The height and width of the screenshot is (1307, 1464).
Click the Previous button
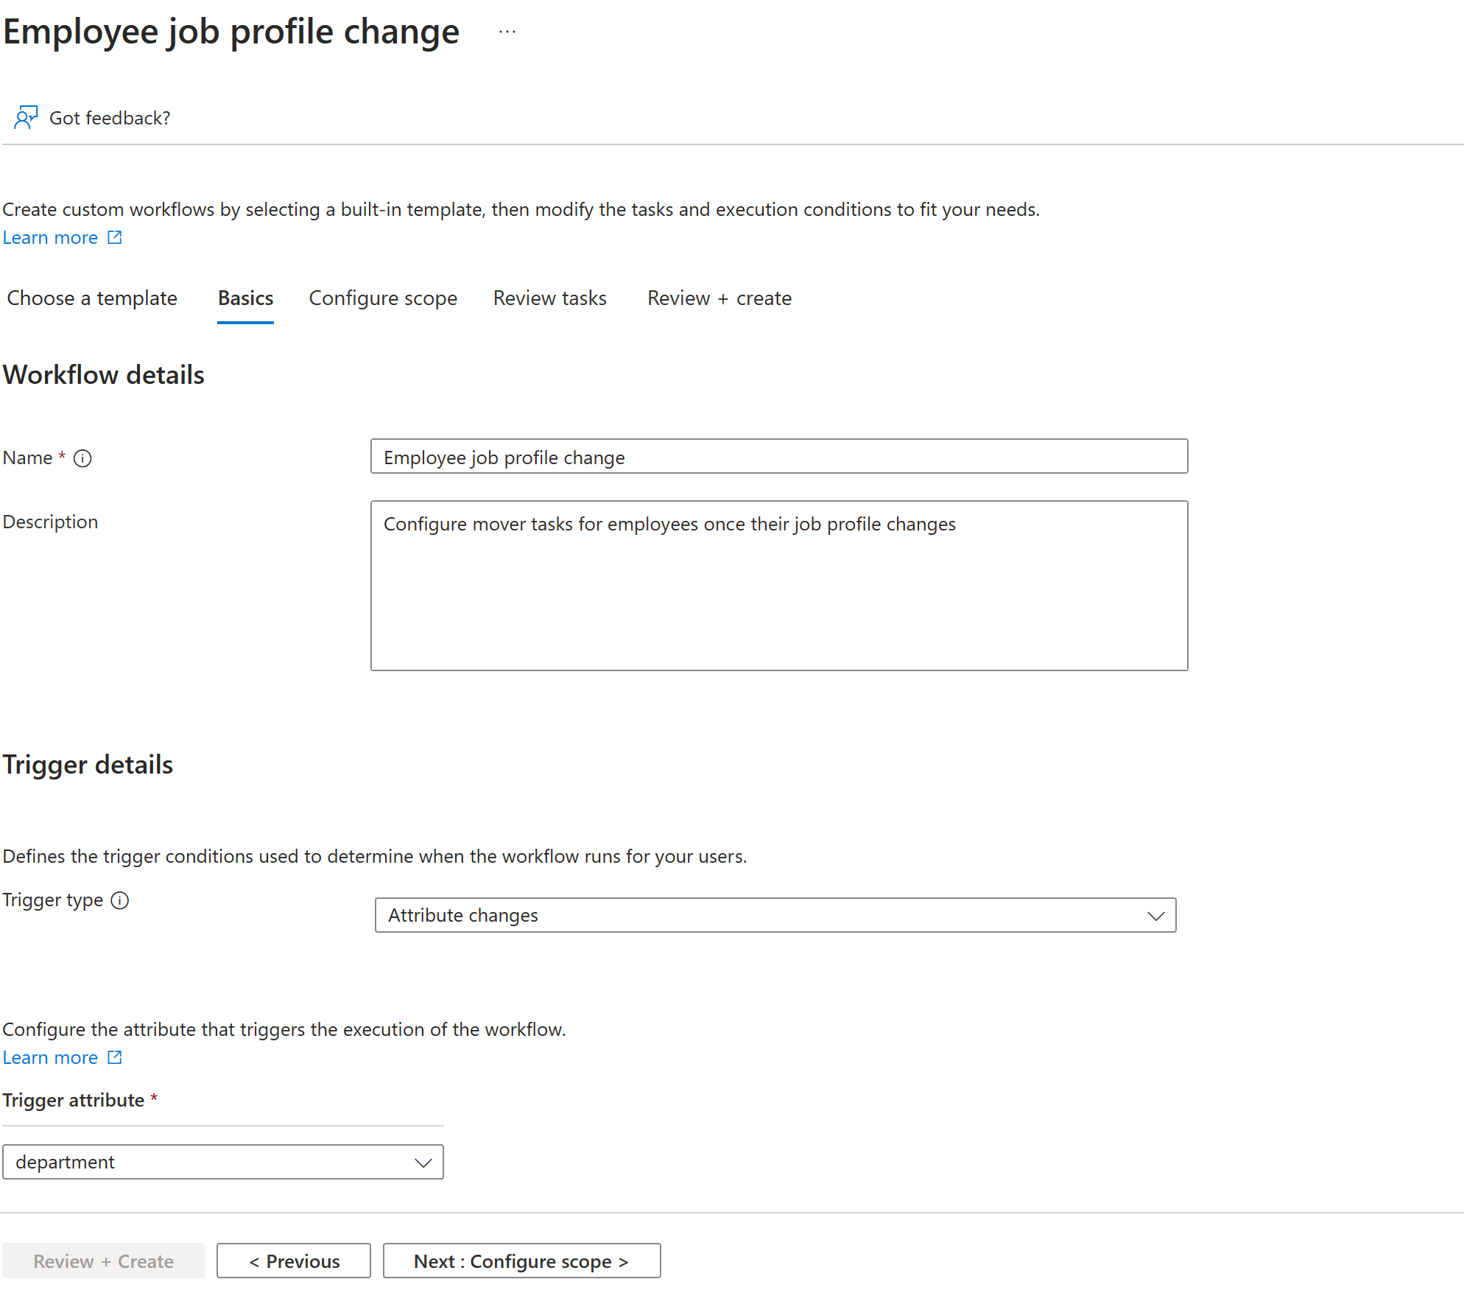coord(292,1261)
